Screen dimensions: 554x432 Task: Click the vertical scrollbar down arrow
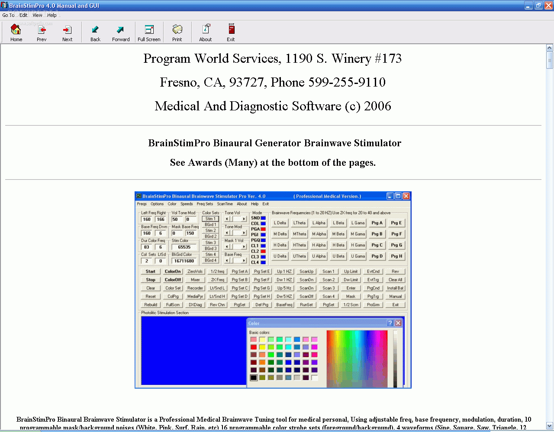(550, 426)
